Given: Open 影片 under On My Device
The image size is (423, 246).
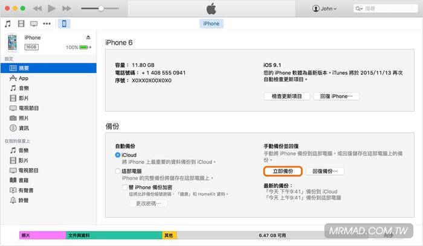Looking at the screenshot, I should [x=48, y=160].
